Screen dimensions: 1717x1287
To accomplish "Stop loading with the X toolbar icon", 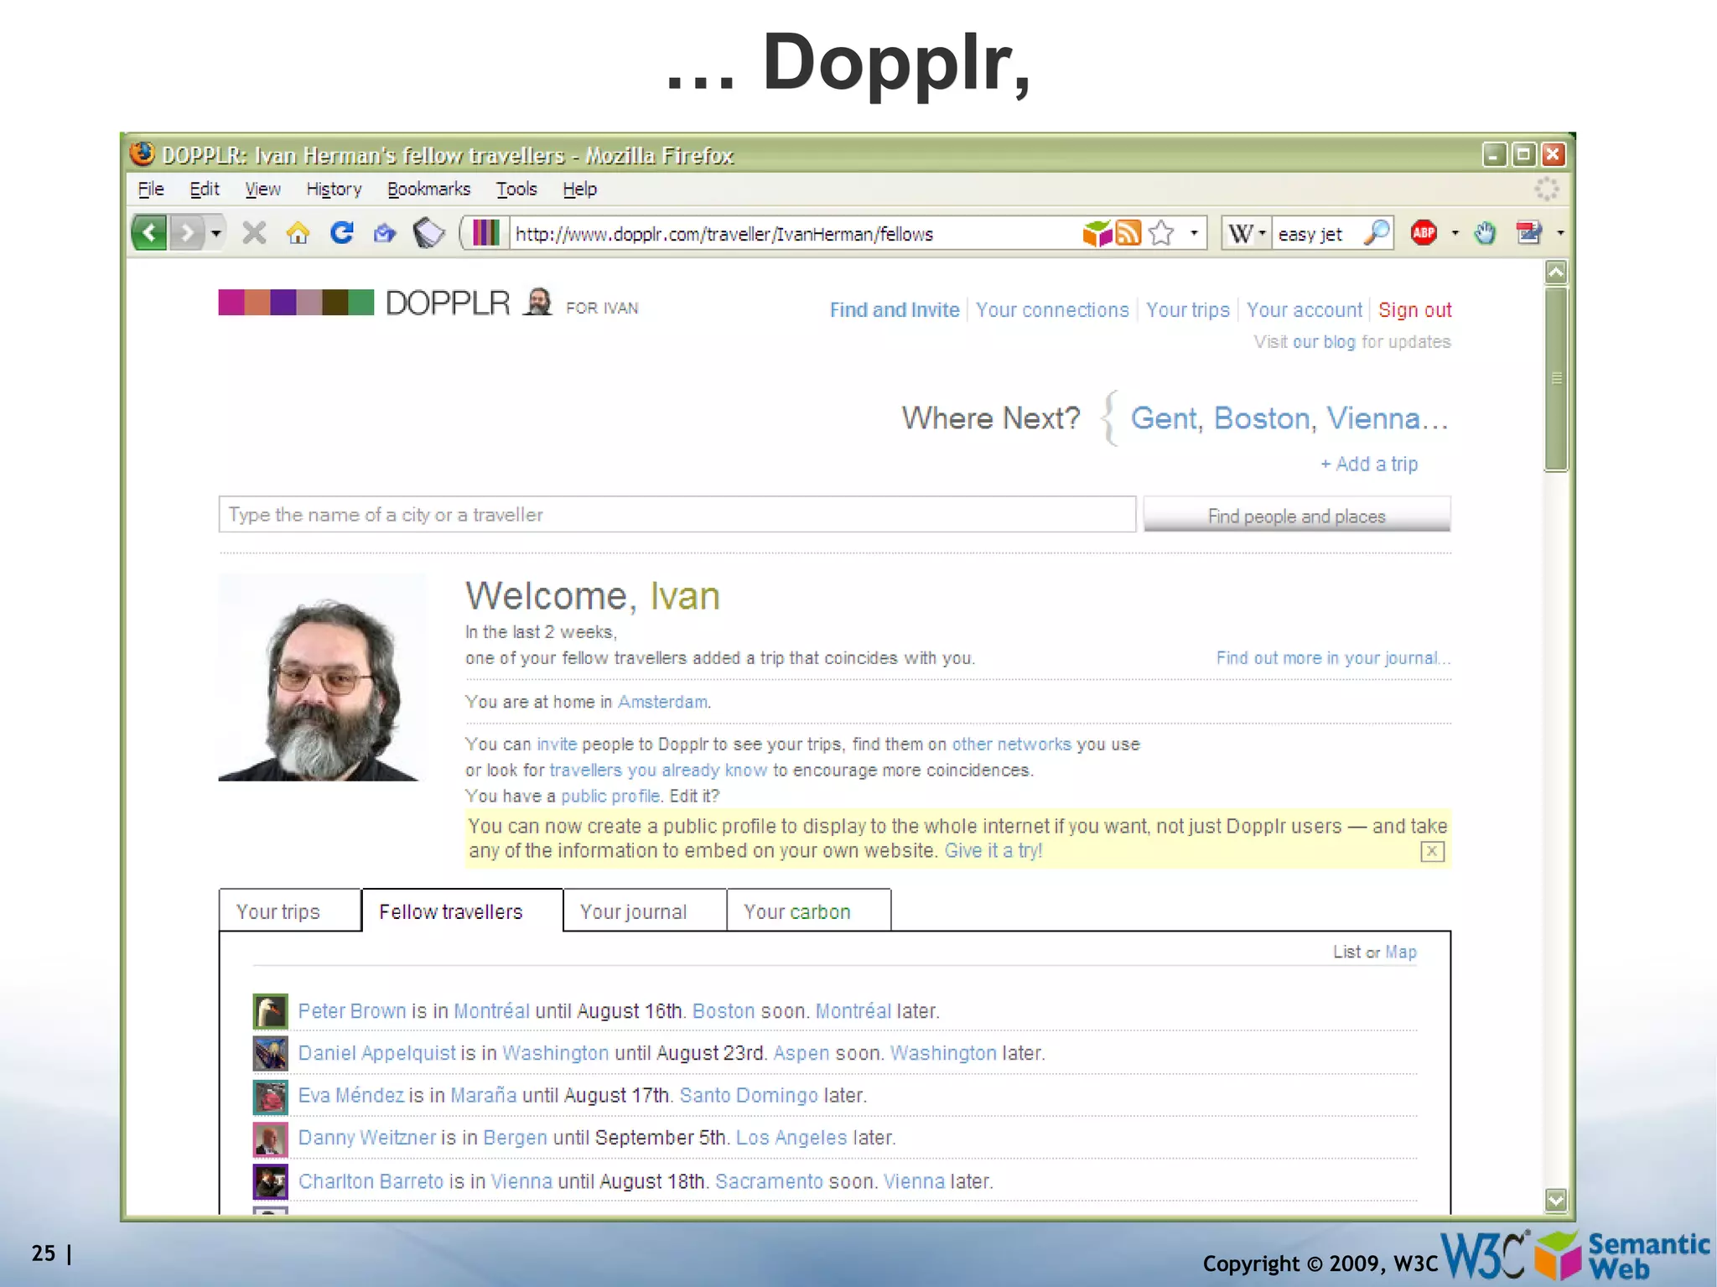I will [254, 232].
